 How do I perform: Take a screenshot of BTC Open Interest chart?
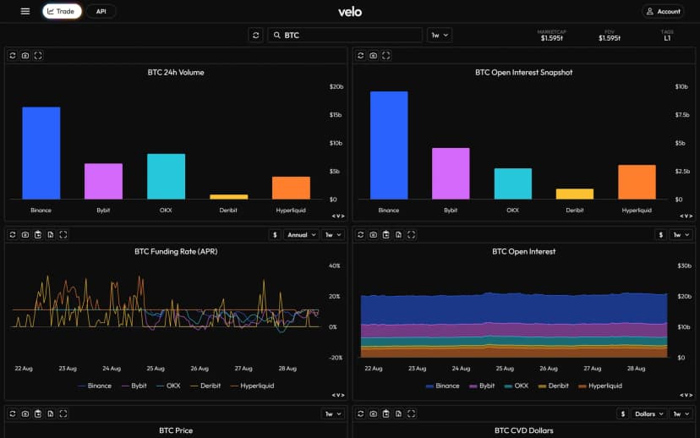tap(373, 235)
